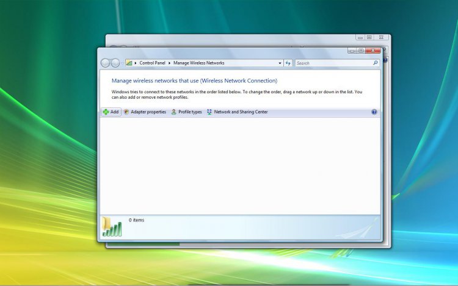Expand breadcrumb arrow after Control Panel

tap(169, 63)
